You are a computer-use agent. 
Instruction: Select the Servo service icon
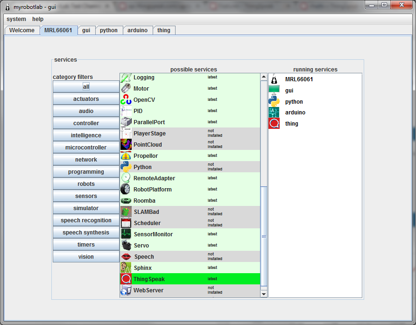[126, 246]
